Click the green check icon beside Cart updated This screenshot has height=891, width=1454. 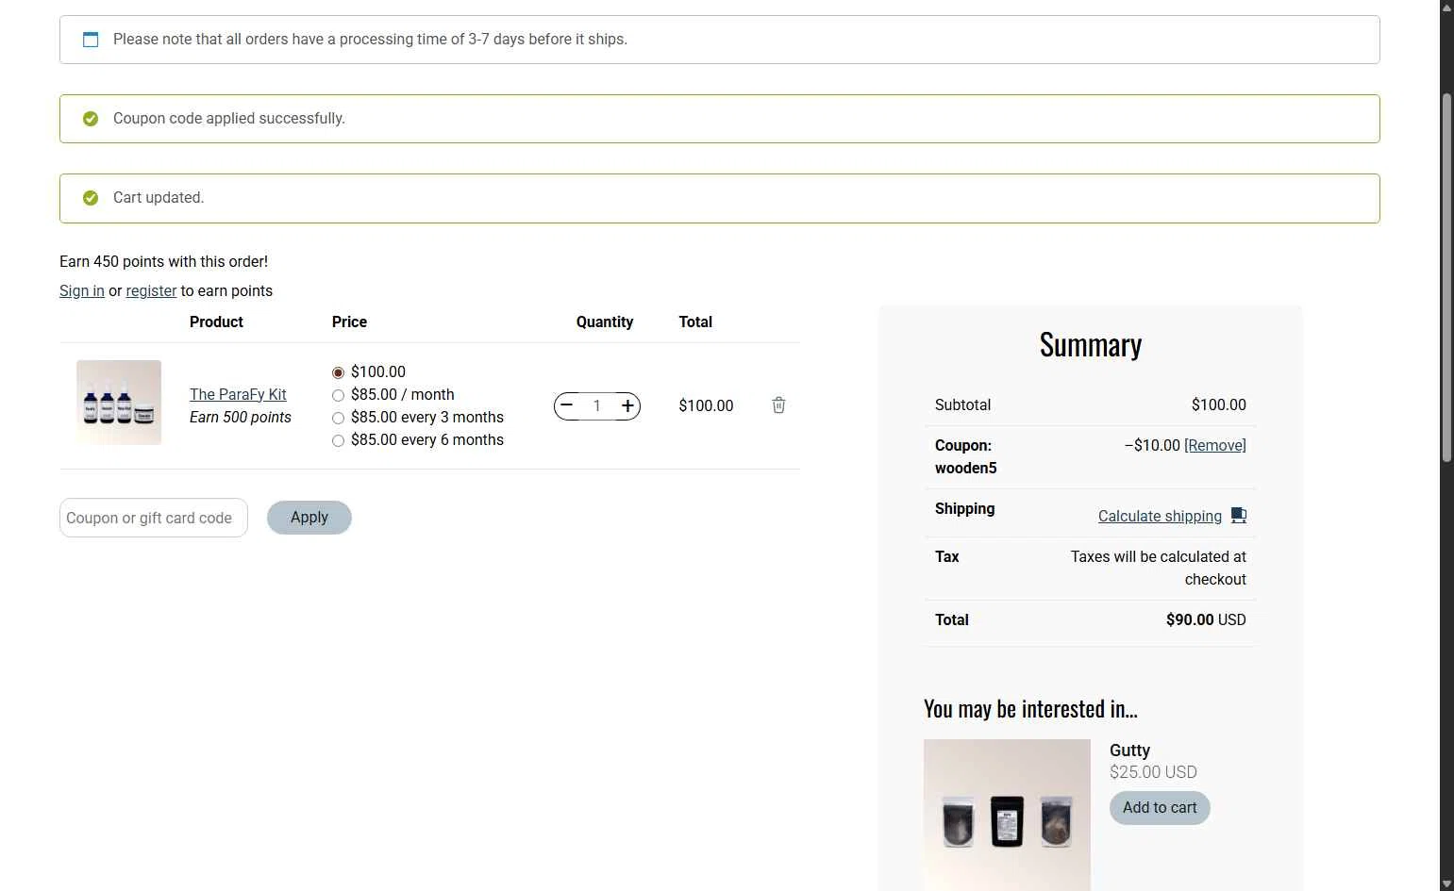click(91, 198)
